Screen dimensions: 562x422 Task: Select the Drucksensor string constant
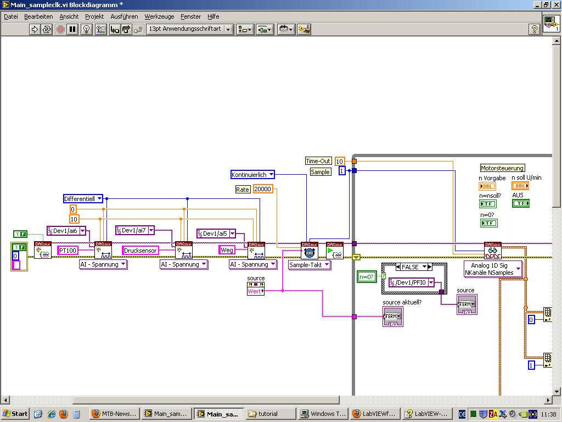[140, 250]
